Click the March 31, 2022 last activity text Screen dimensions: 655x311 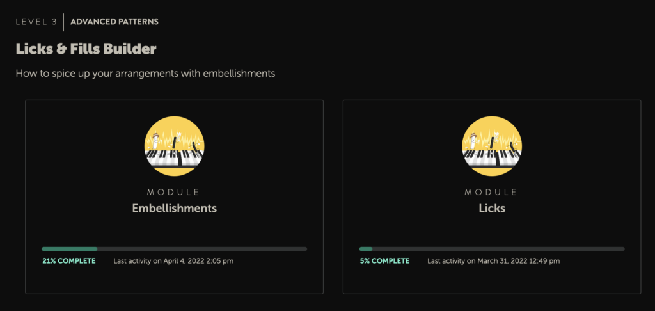pos(493,261)
